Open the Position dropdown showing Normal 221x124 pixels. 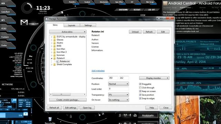(x=118, y=84)
